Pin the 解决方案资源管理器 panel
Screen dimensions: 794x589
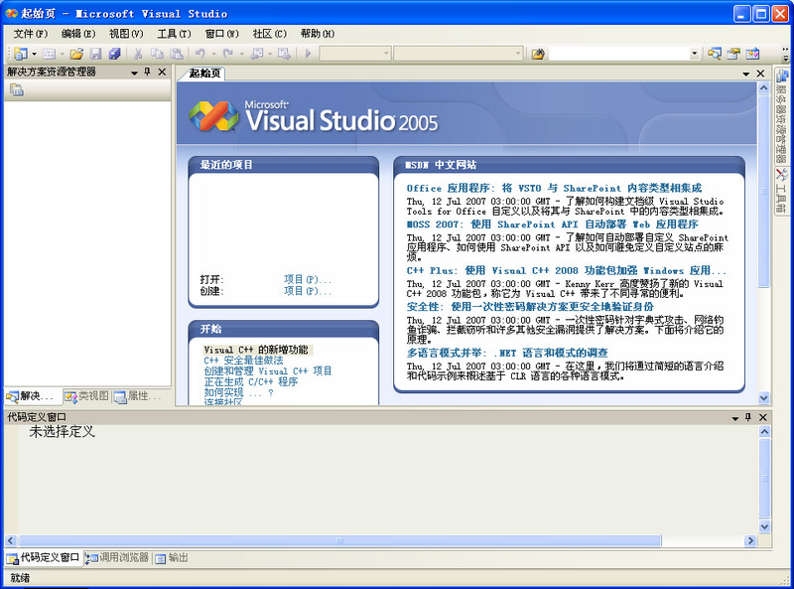[147, 72]
